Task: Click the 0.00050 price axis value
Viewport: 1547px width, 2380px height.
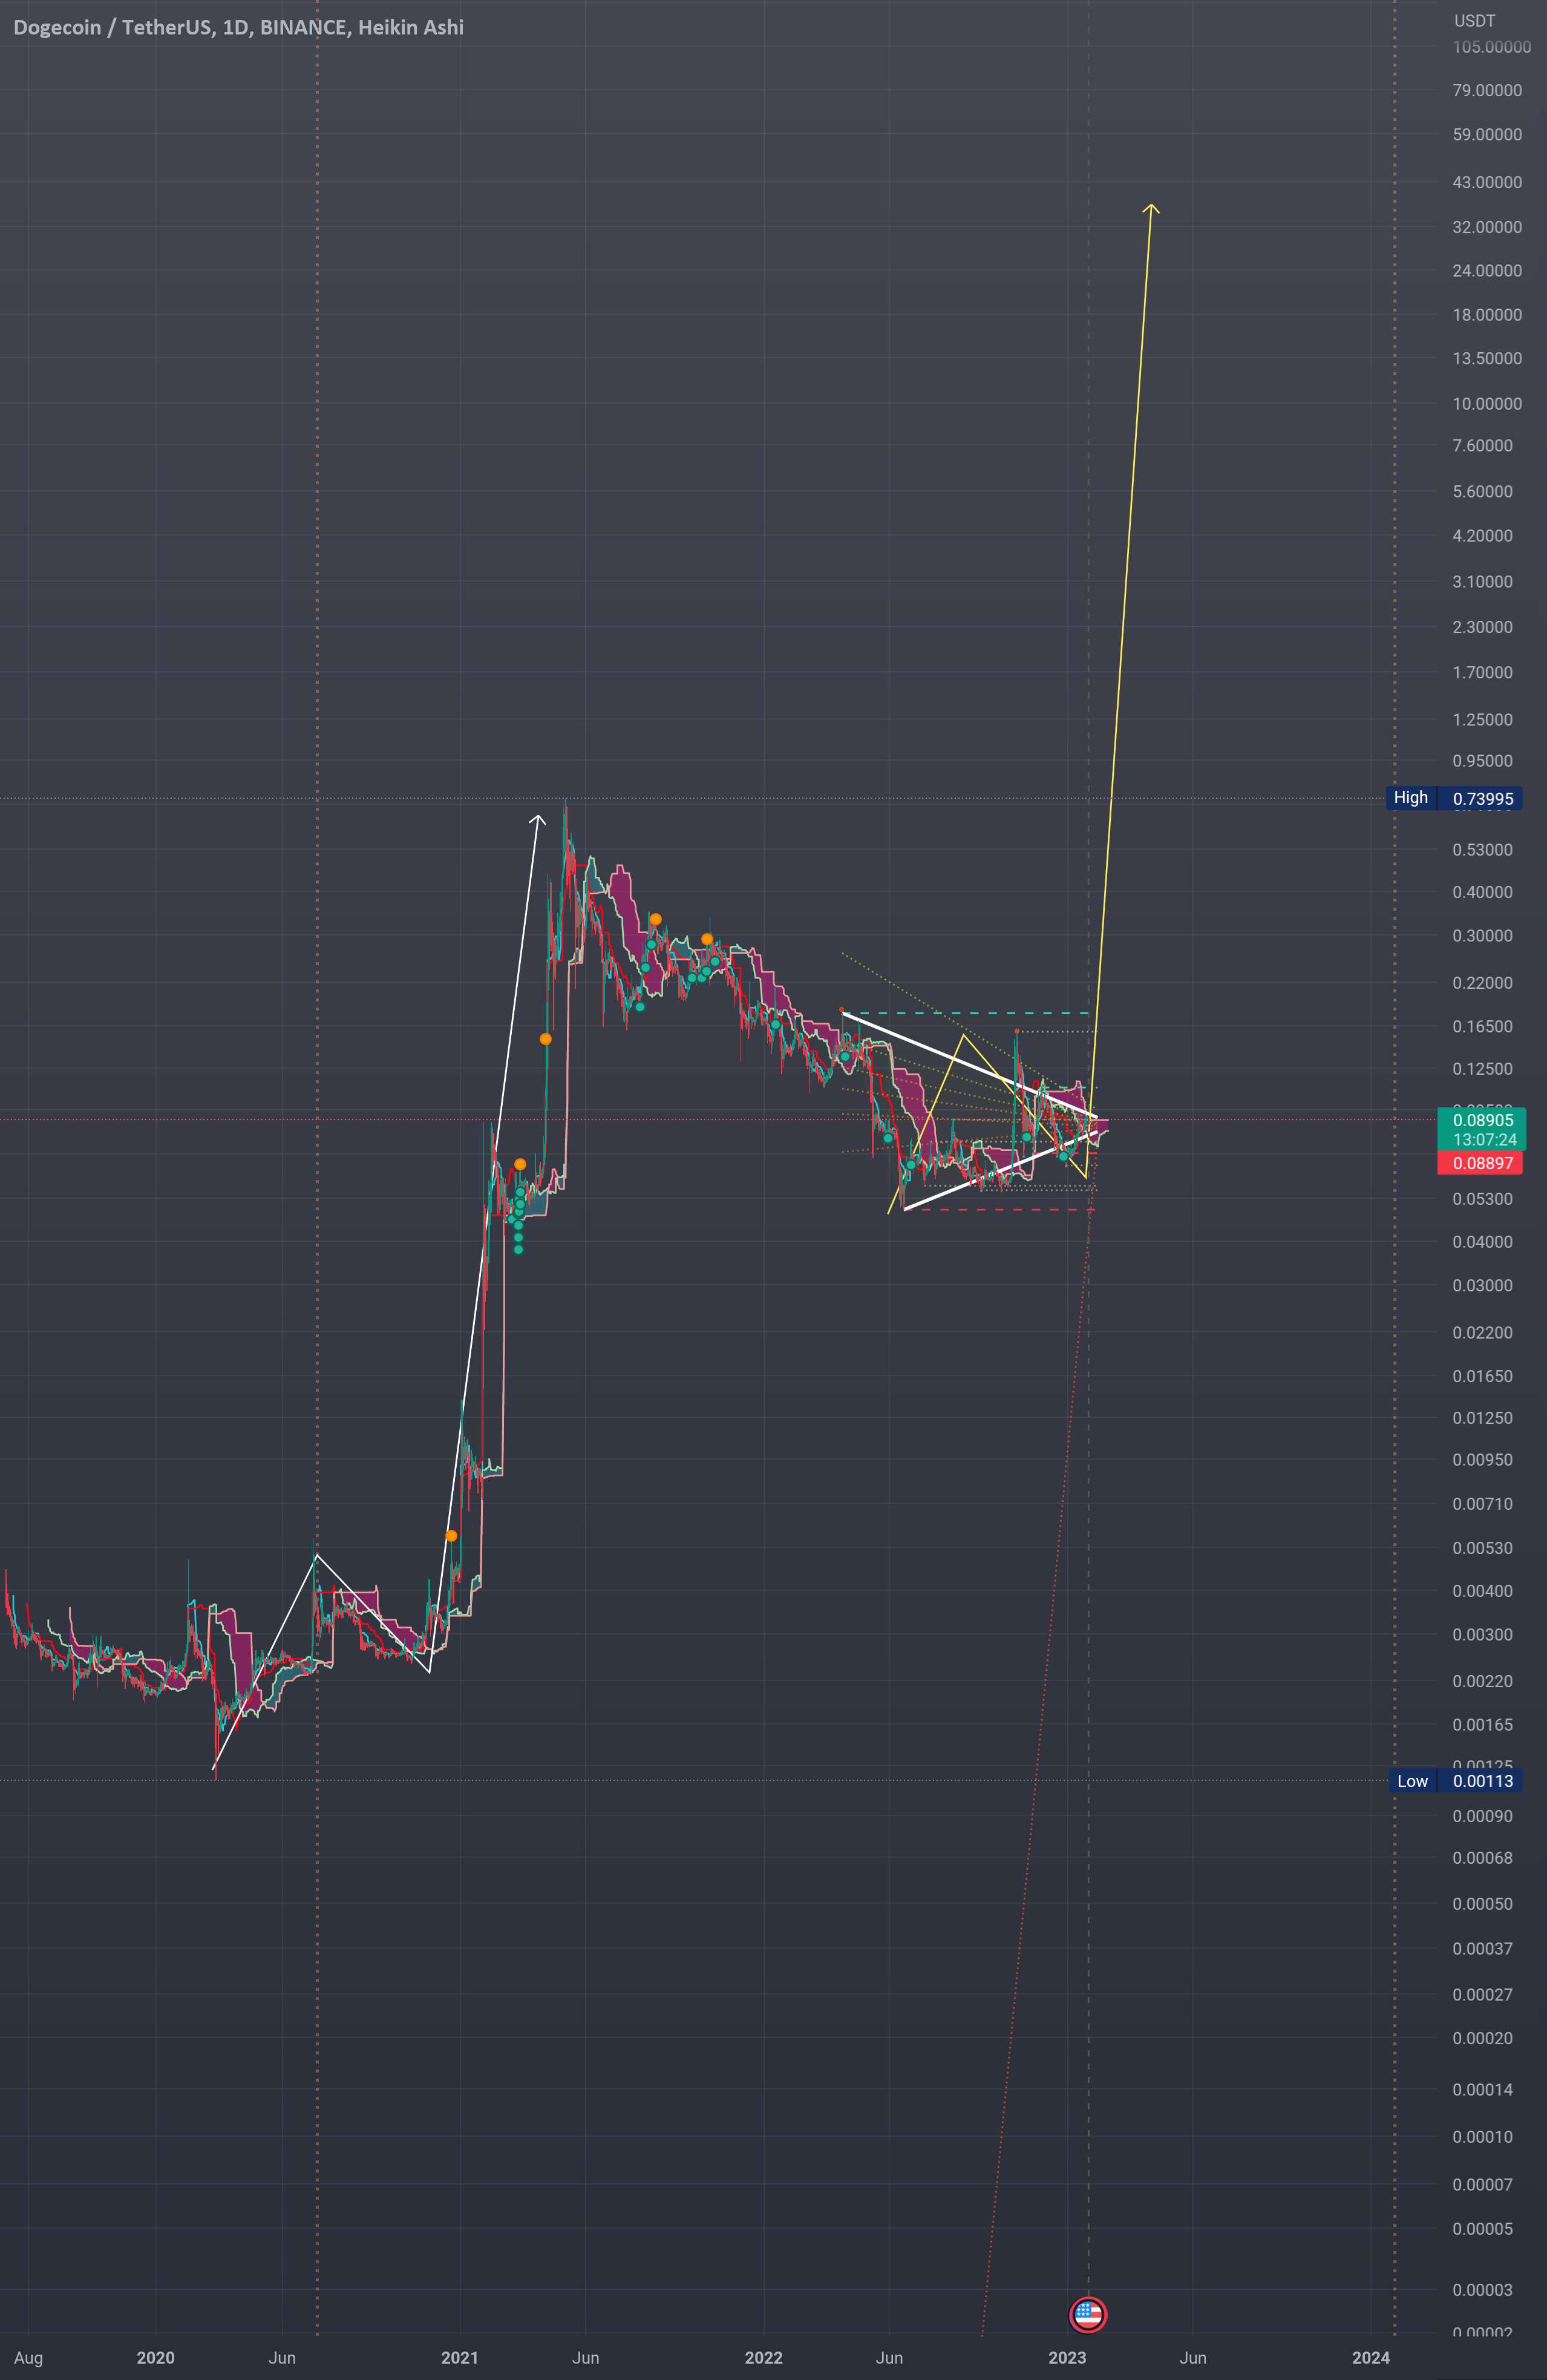Action: click(x=1482, y=1904)
